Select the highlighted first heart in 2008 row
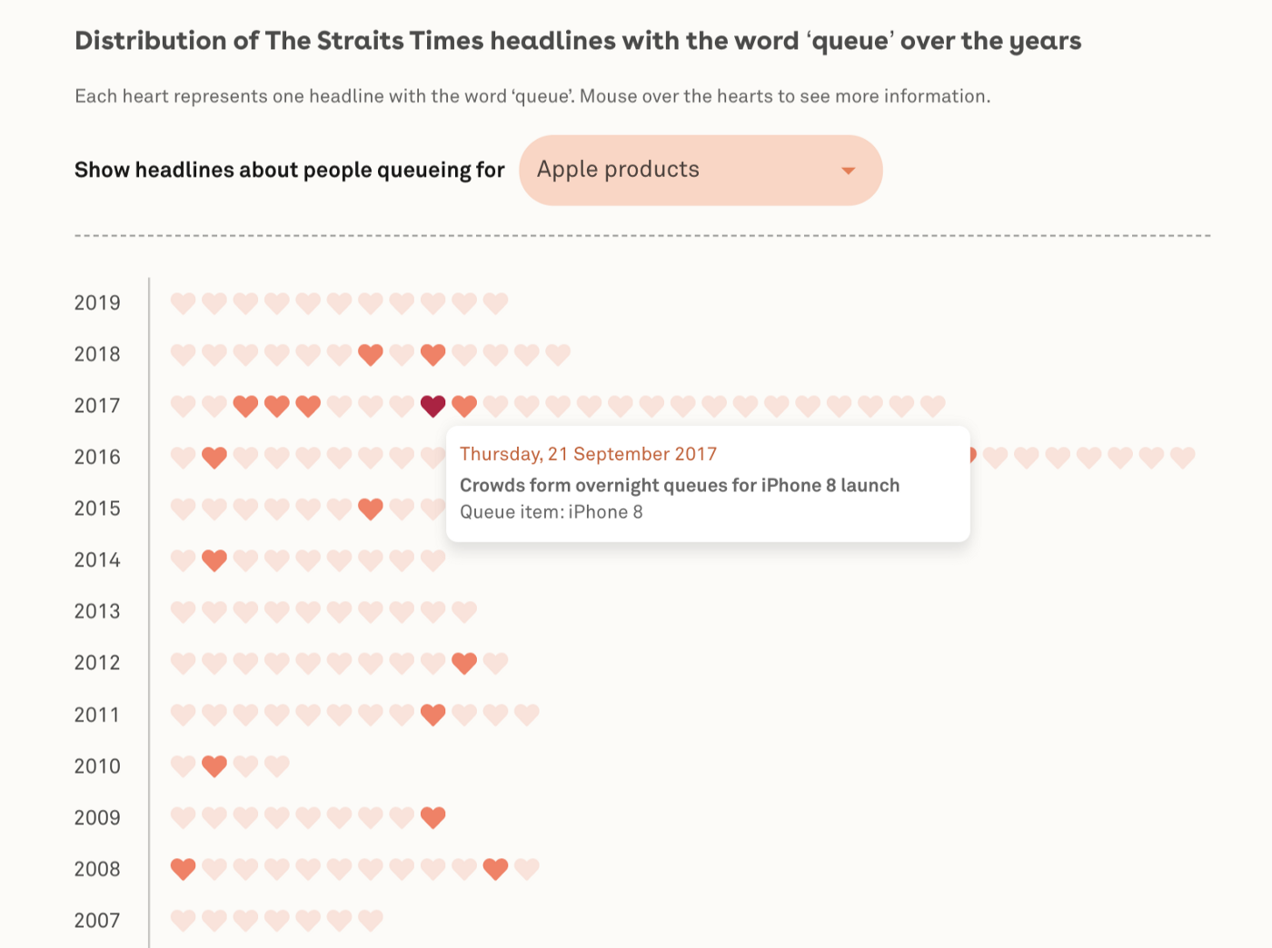 (184, 869)
